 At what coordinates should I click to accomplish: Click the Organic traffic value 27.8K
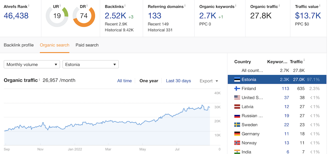point(261,16)
